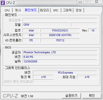Open the 정보 tab
The image size is (103, 100).
pyautogui.click(x=78, y=10)
